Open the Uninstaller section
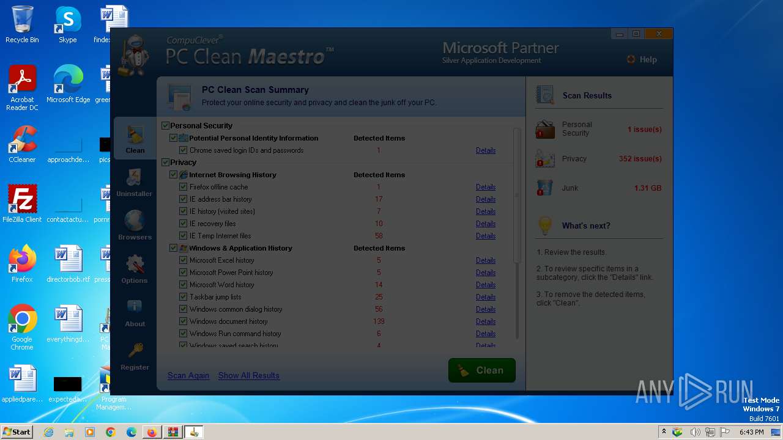Image resolution: width=783 pixels, height=440 pixels. click(x=135, y=182)
